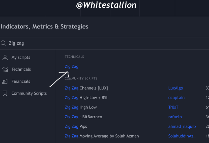Visit ahmad_naquib author profile
This screenshot has height=143, width=209.
pos(182,126)
